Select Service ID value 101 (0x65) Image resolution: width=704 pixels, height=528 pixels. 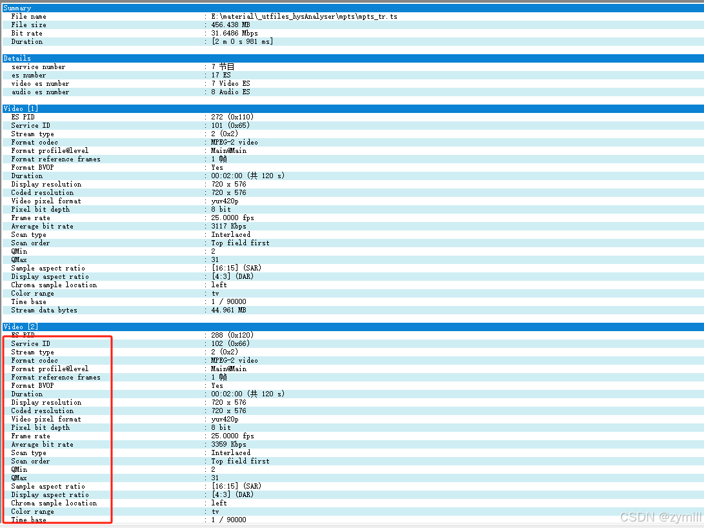230,126
